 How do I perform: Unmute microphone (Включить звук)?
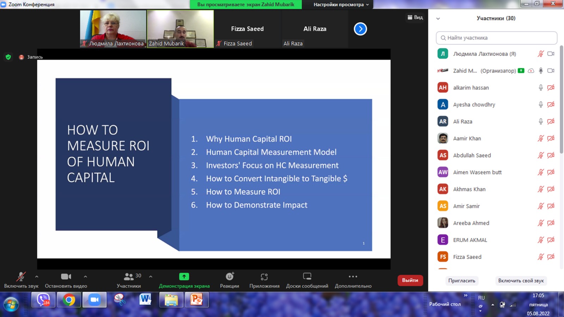click(21, 277)
